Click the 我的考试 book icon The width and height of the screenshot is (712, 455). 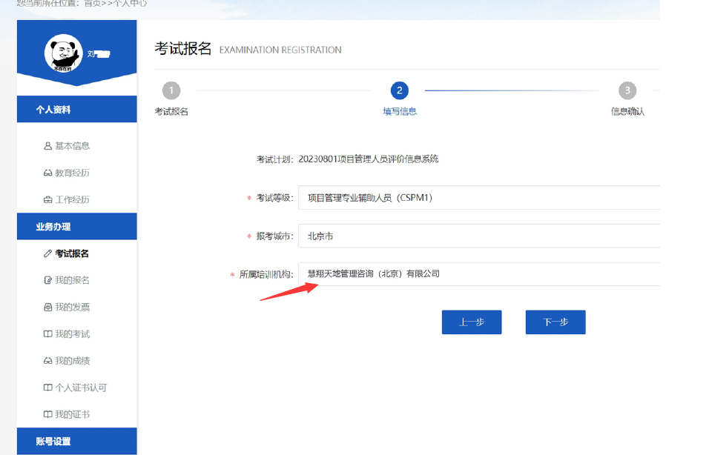tap(48, 334)
